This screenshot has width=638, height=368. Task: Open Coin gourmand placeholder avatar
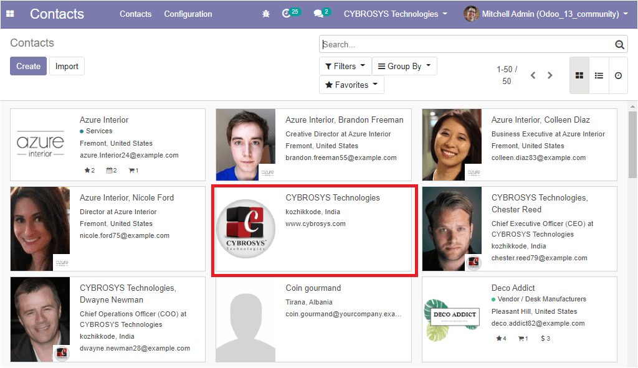coord(245,319)
